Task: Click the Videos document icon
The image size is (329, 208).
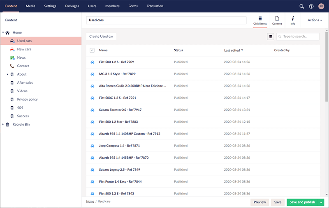Action: pos(12,91)
